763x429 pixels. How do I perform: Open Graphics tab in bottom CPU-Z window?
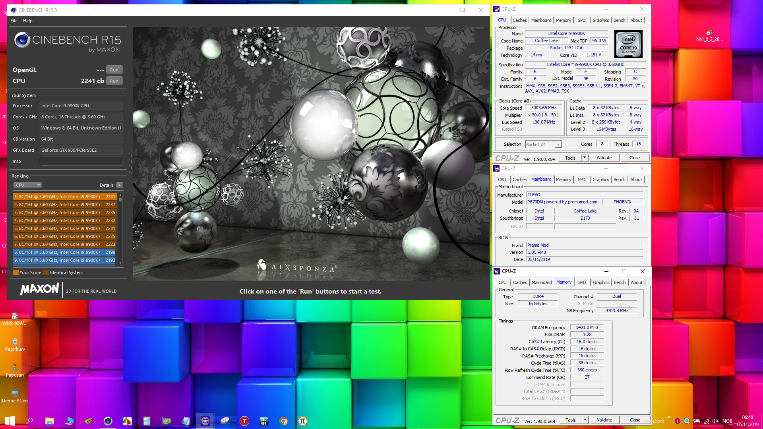point(601,282)
